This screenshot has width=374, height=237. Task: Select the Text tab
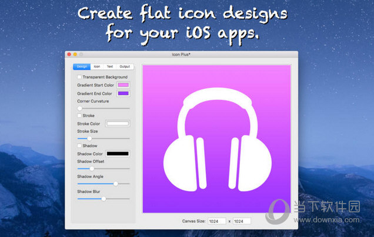(x=110, y=67)
